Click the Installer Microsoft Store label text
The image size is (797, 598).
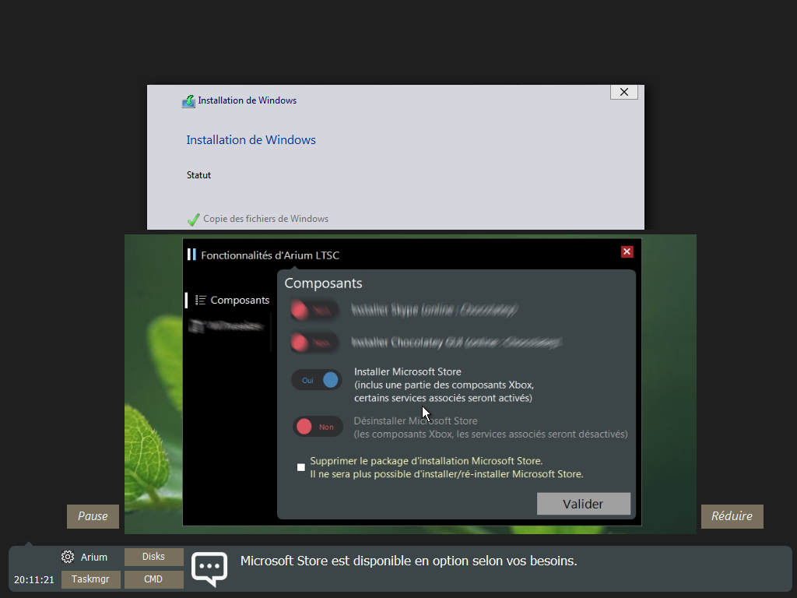tap(444, 385)
